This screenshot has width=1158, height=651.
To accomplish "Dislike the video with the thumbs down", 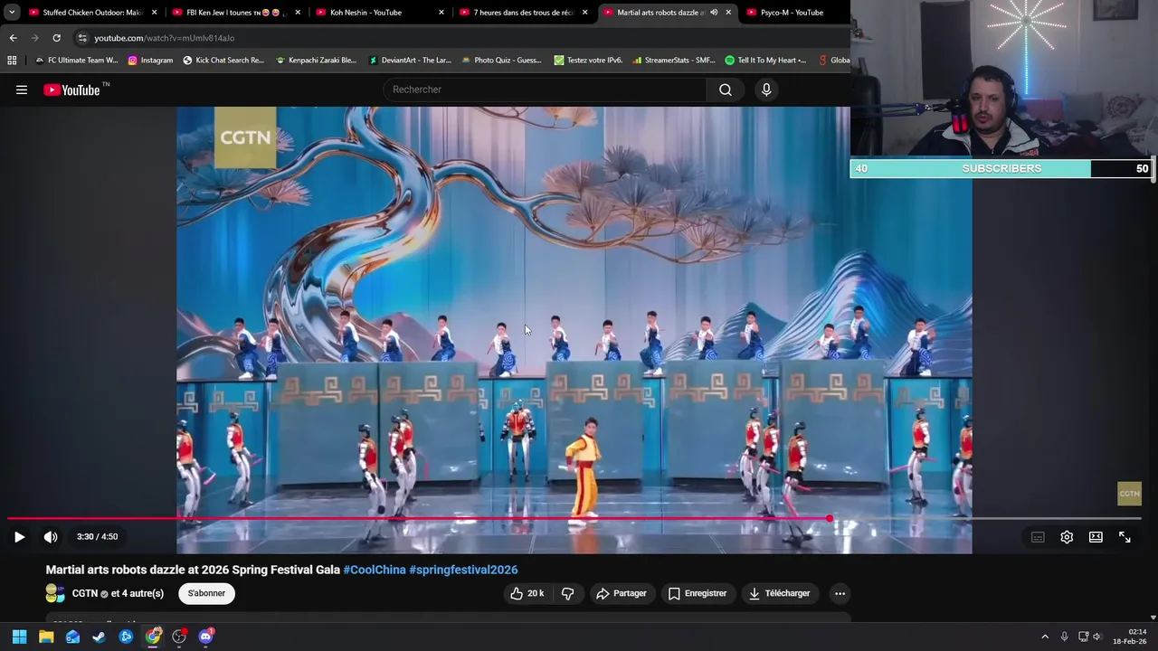I will point(568,593).
